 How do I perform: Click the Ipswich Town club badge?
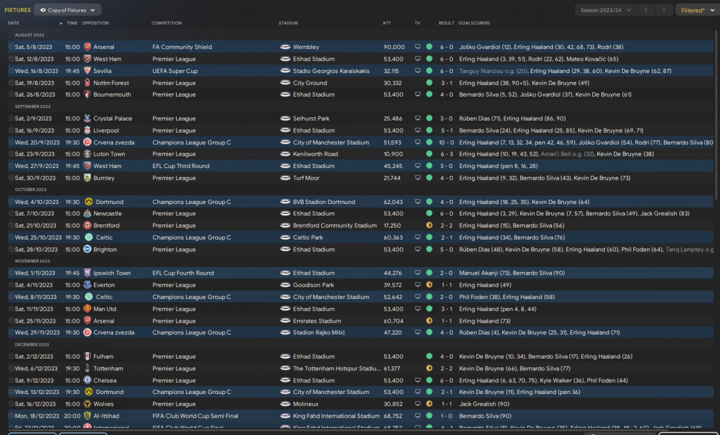click(87, 273)
